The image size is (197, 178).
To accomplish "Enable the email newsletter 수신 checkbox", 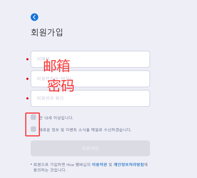I will (33, 129).
